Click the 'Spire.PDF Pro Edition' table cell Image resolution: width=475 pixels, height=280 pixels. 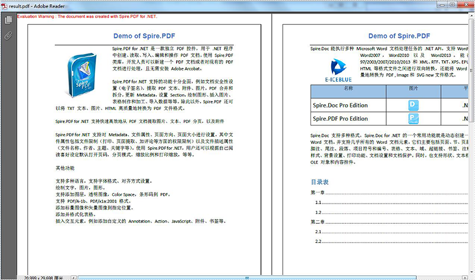(x=349, y=118)
